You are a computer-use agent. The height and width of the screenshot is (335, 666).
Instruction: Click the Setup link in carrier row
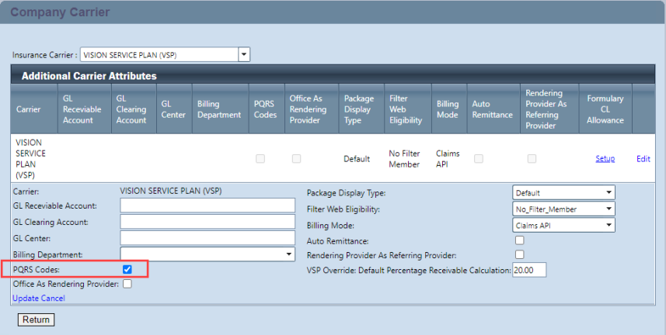[605, 159]
